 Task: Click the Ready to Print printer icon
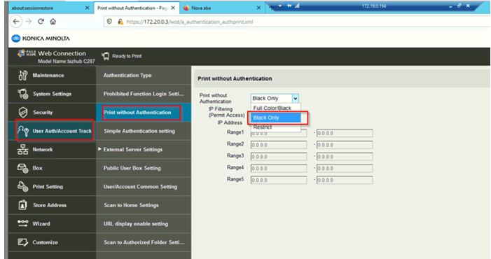pyautogui.click(x=106, y=56)
